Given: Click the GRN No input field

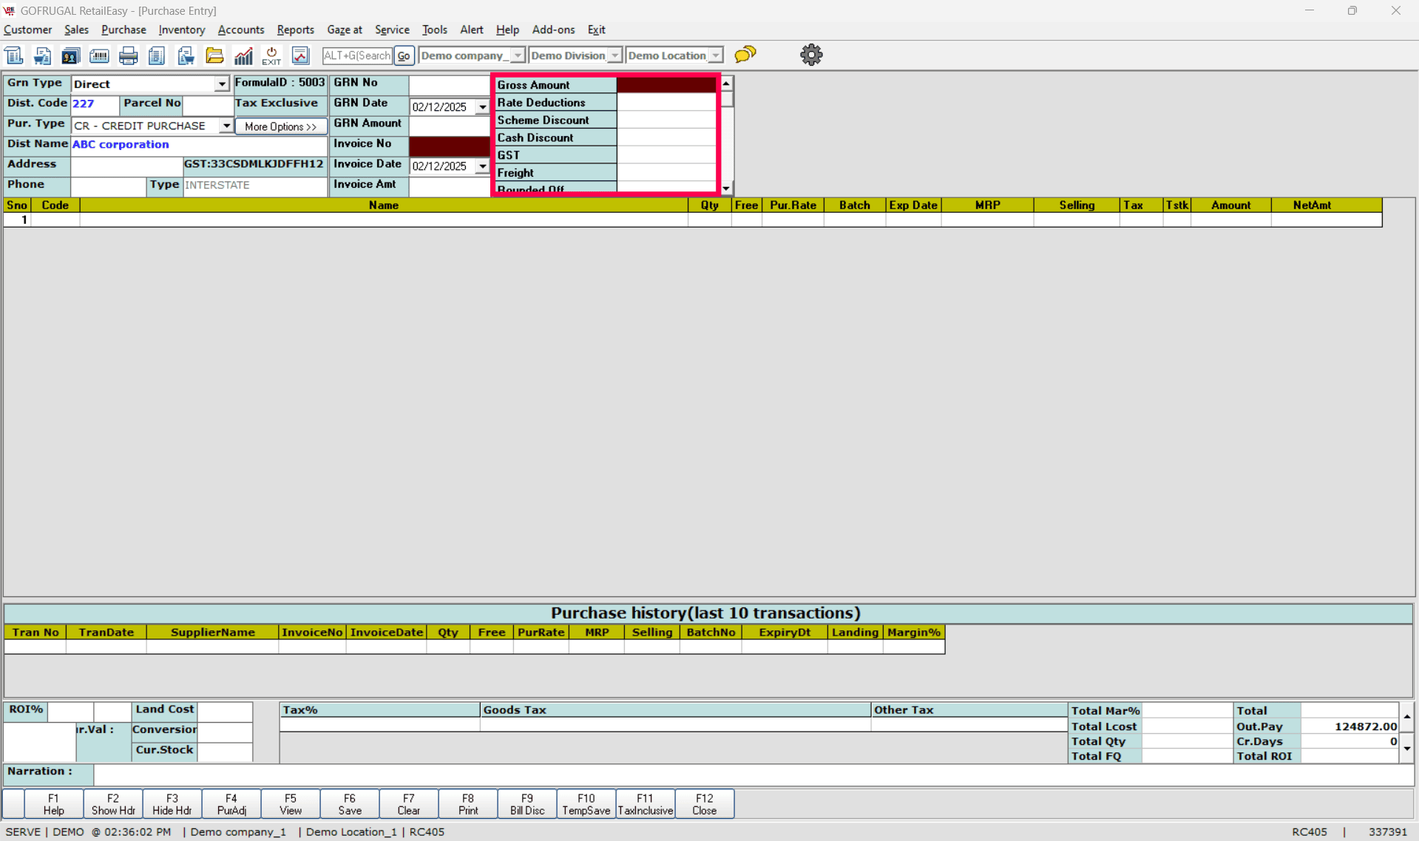Looking at the screenshot, I should pyautogui.click(x=450, y=84).
